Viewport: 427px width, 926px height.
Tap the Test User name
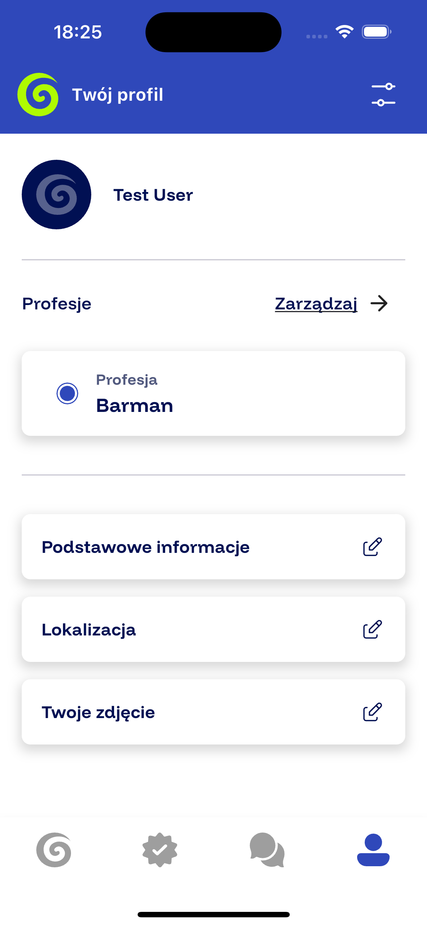click(x=153, y=195)
